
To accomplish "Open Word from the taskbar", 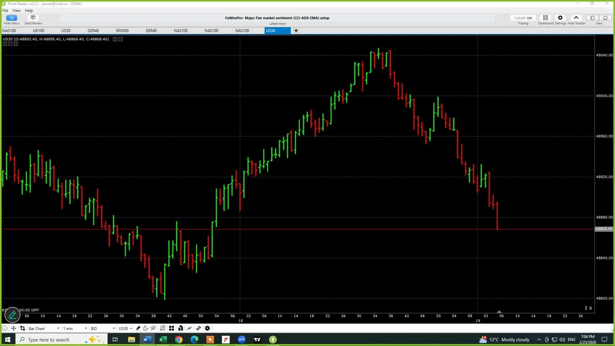I will coord(147,340).
